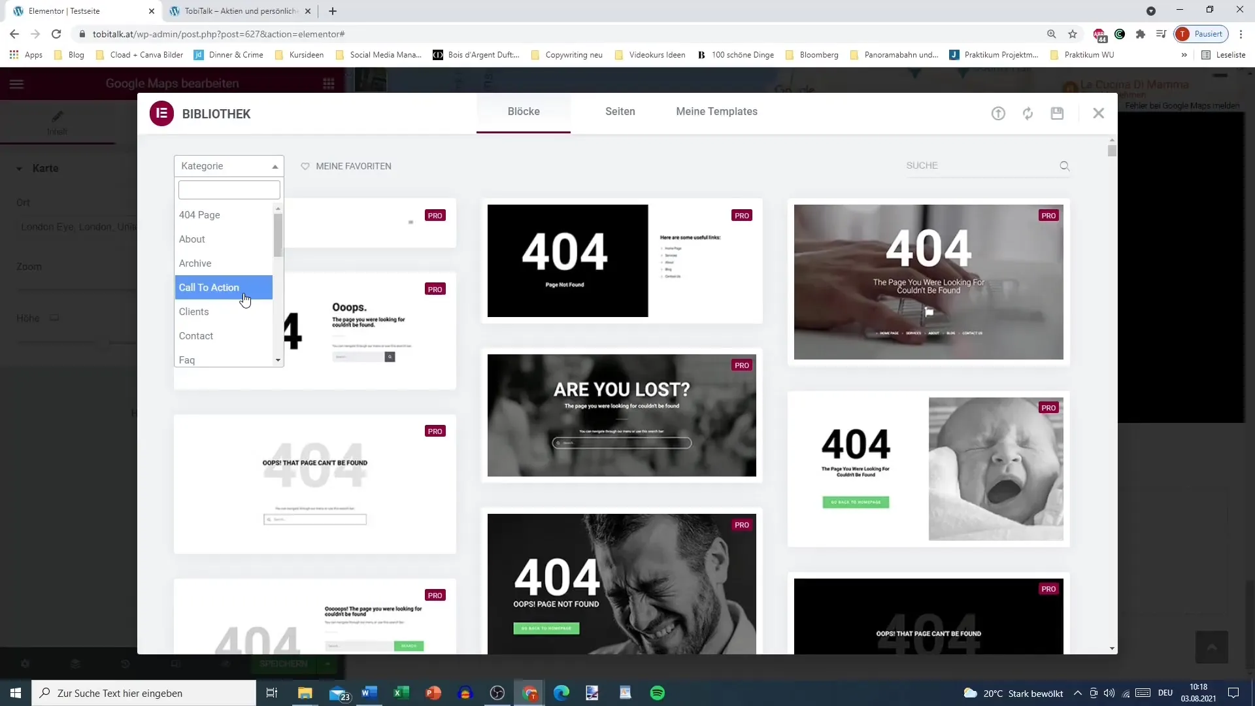Viewport: 1255px width, 706px height.
Task: Select the About category
Action: tap(224, 239)
